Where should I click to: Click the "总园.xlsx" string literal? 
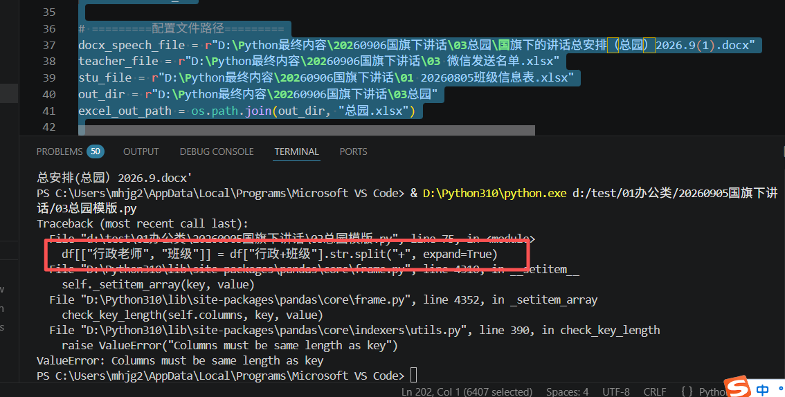pos(374,111)
